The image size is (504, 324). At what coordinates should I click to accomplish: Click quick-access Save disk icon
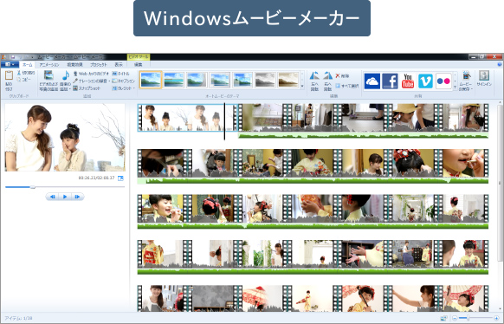[13, 57]
